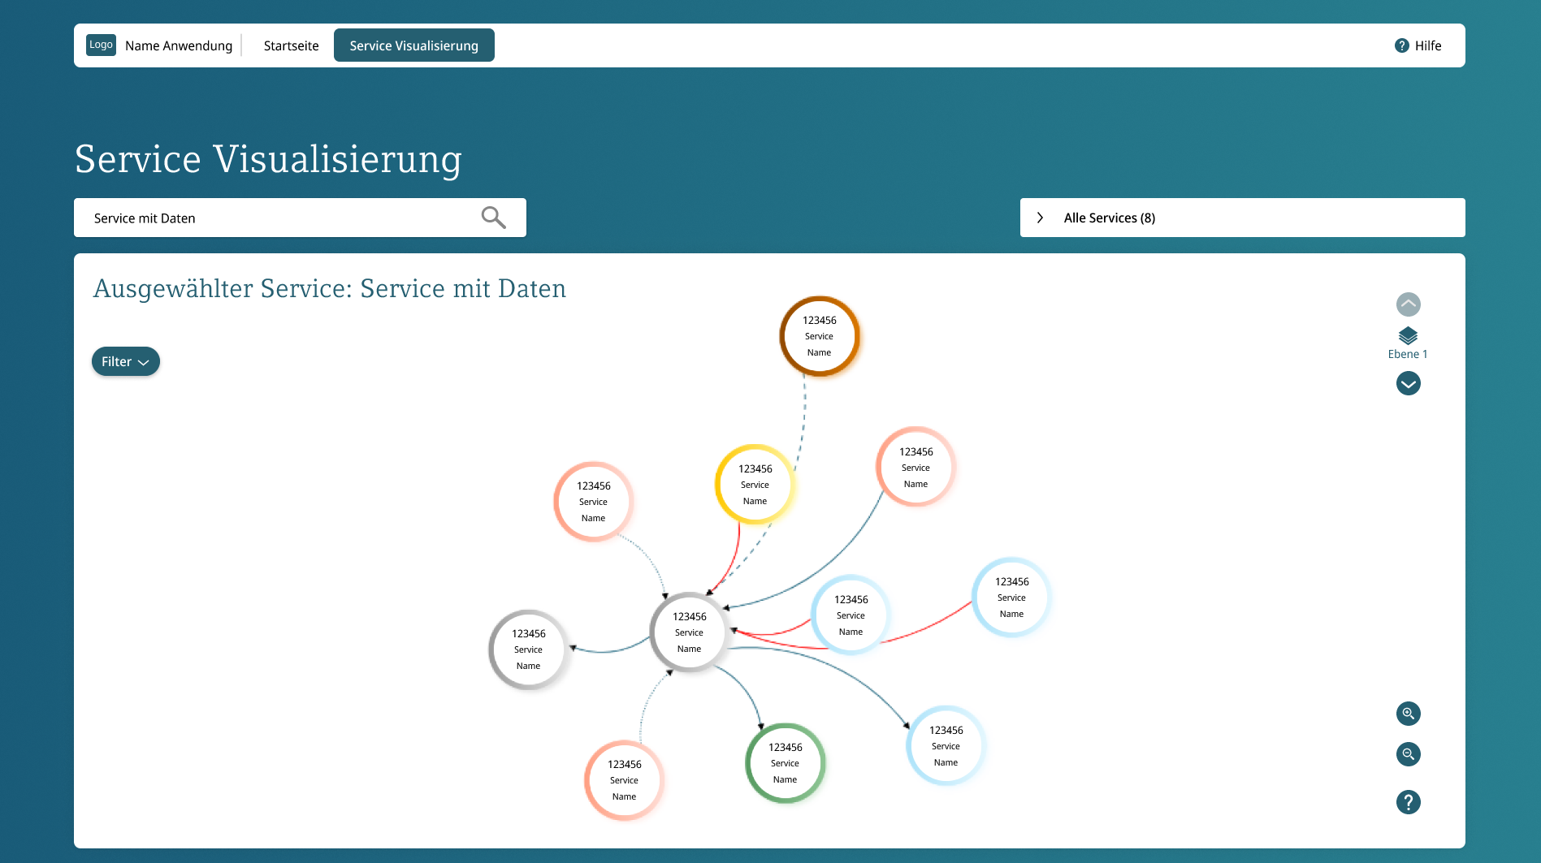Move up one Ebene with the up arrow

1408,304
